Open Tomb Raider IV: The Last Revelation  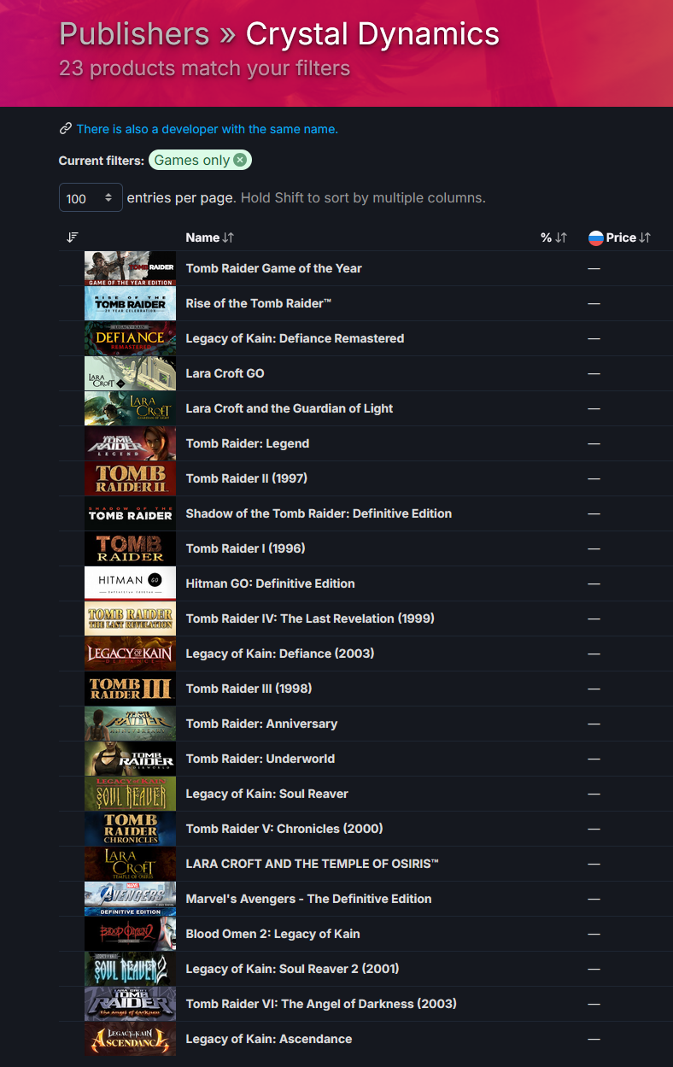click(310, 619)
